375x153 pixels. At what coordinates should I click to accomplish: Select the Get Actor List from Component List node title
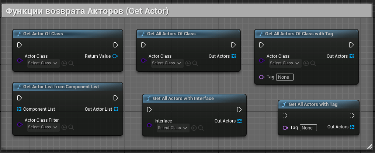pos(61,87)
